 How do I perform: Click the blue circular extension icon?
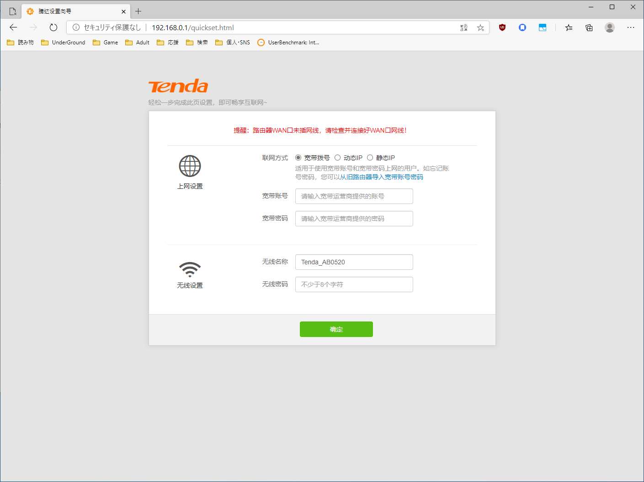pyautogui.click(x=522, y=27)
